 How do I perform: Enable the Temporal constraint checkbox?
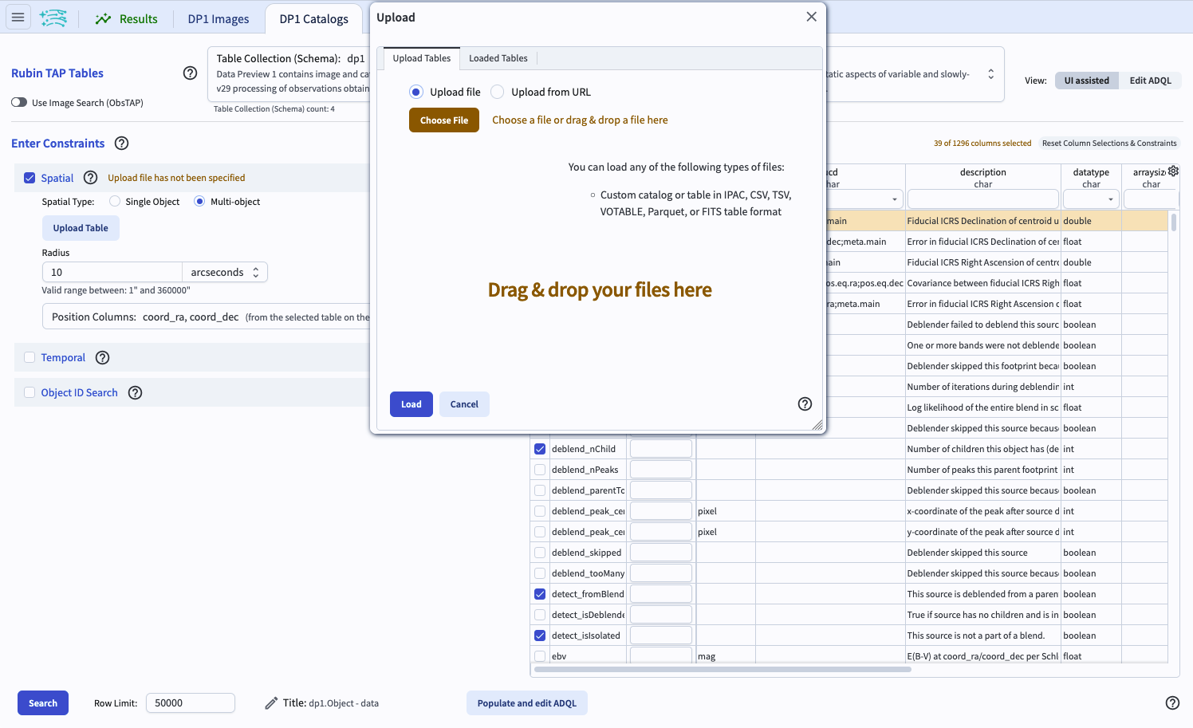pos(30,357)
